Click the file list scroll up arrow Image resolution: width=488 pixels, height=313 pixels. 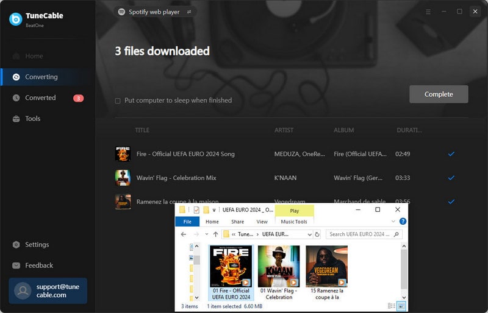(404, 247)
